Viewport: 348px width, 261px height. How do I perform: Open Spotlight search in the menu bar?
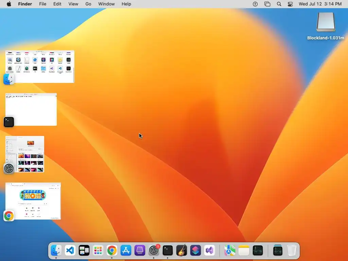[279, 4]
